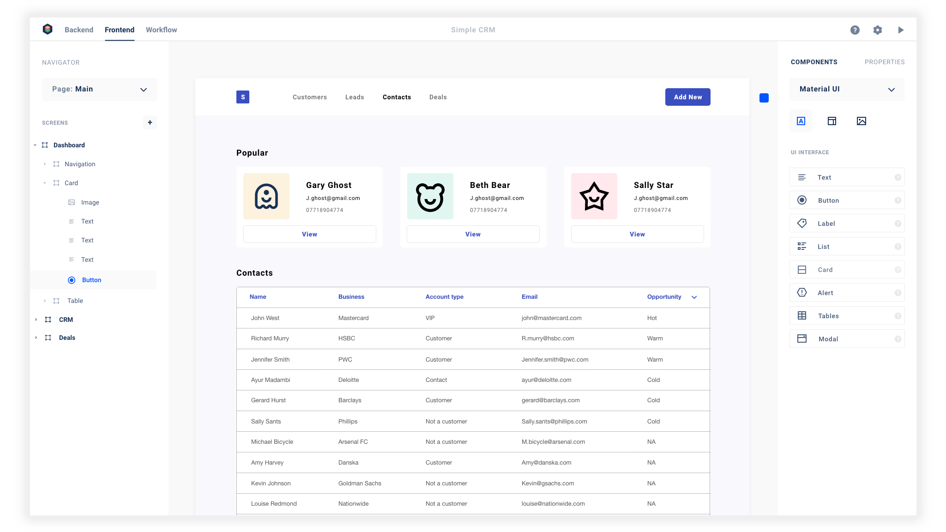This screenshot has height=532, width=946.
Task: Select the Alert component icon
Action: click(x=802, y=292)
